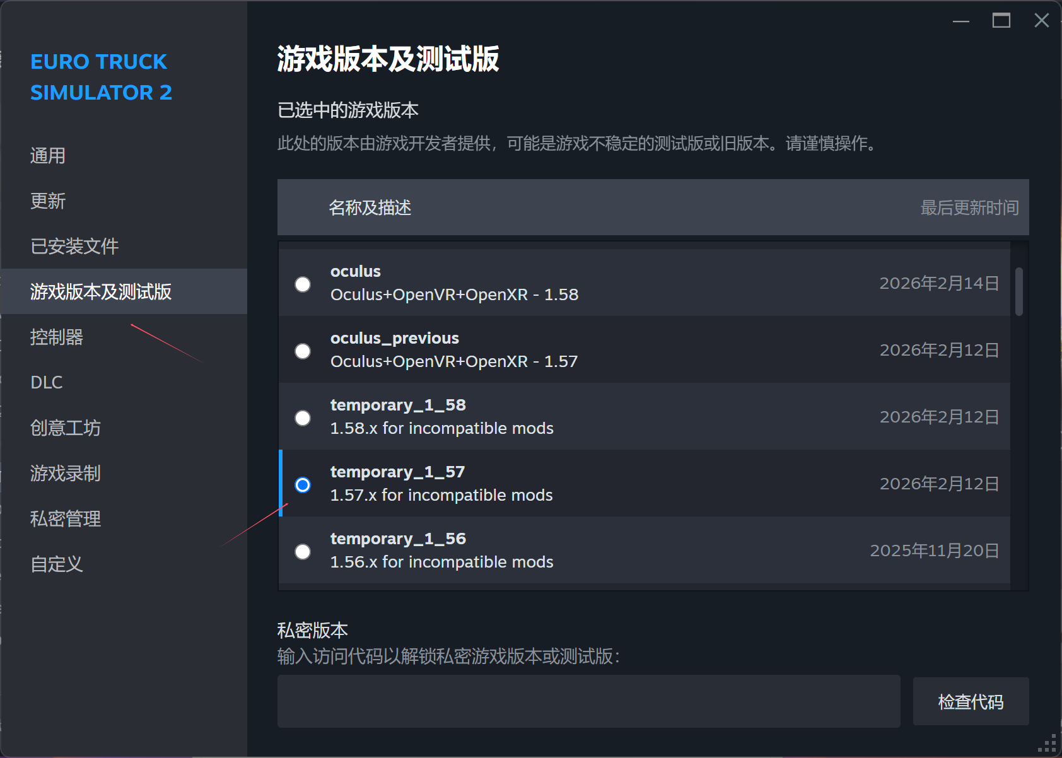Open the 自定义 section
1062x758 pixels.
tap(56, 564)
